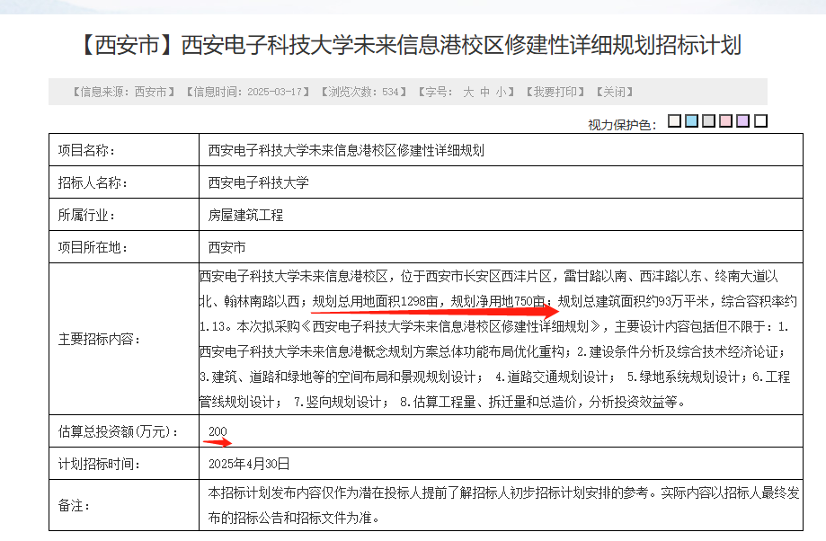Click the 备注 label cell
This screenshot has width=826, height=541.
(x=124, y=505)
